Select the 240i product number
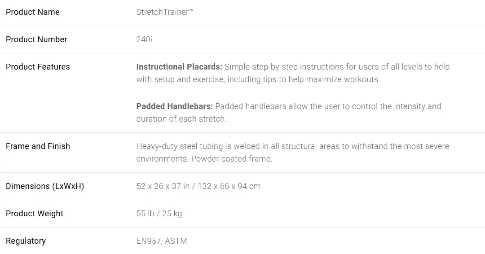485x254 pixels. 144,39
